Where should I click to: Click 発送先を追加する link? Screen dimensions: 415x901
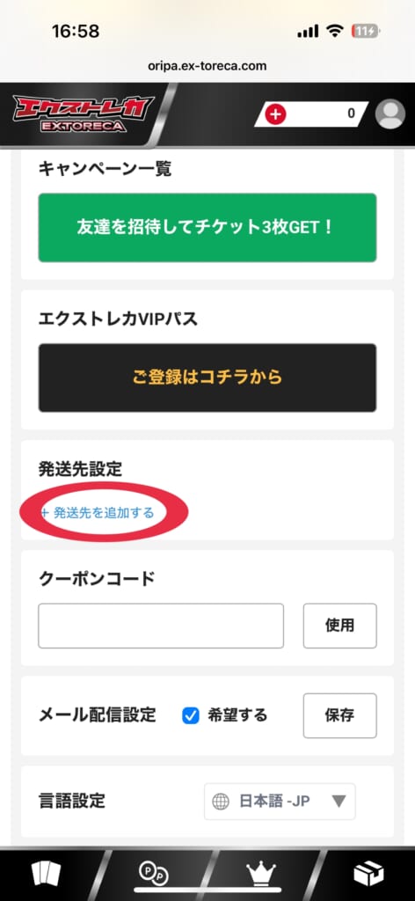(98, 513)
